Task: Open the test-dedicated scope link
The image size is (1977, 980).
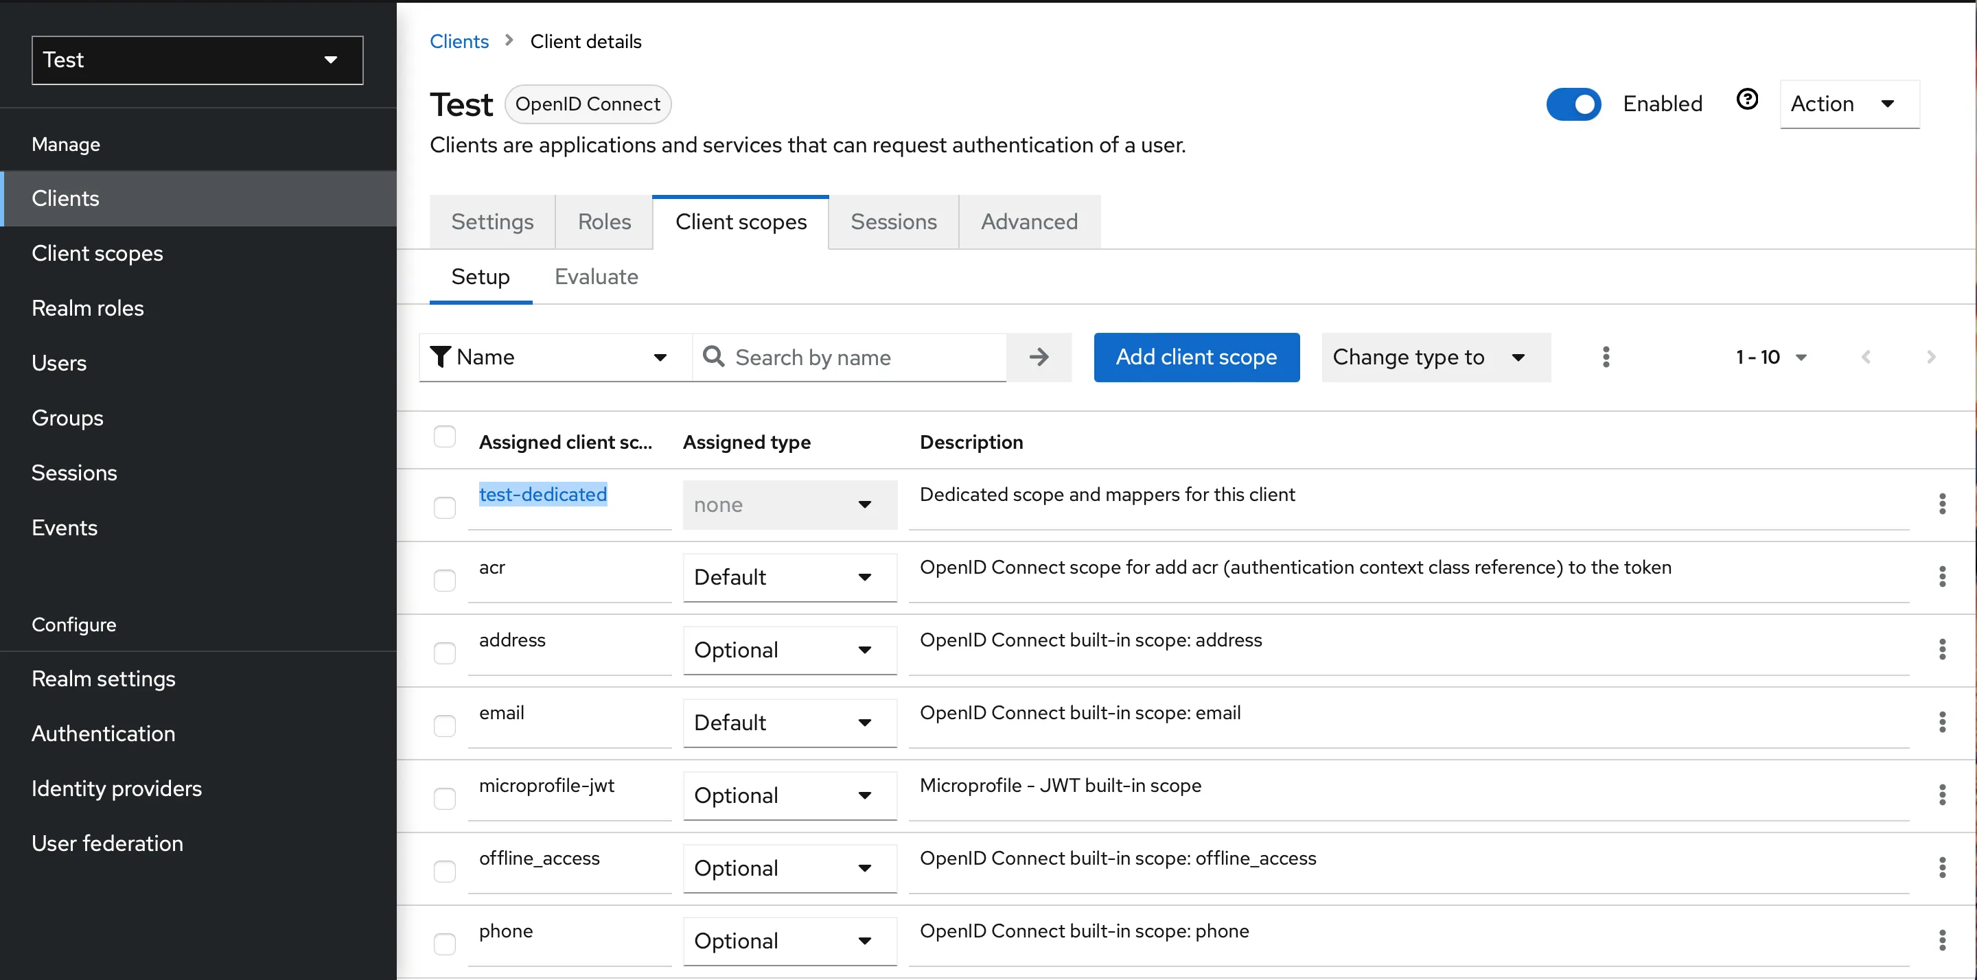Action: coord(542,495)
